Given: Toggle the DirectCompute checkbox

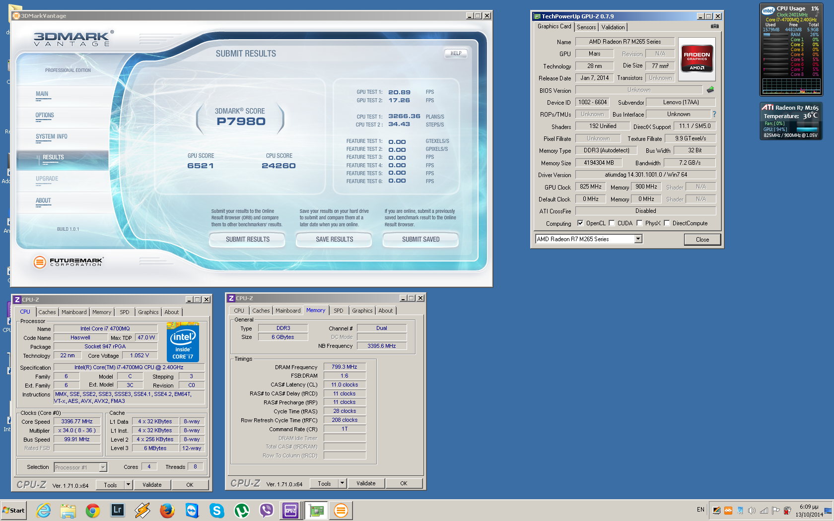Looking at the screenshot, I should point(667,223).
